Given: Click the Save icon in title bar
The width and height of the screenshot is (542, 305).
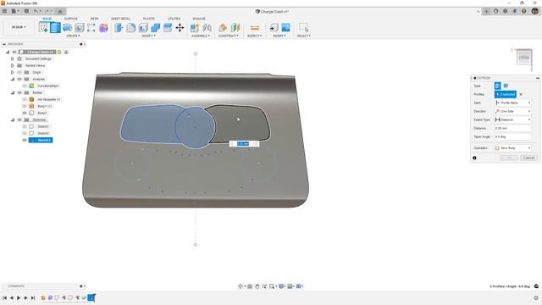Looking at the screenshot, I should pos(26,11).
